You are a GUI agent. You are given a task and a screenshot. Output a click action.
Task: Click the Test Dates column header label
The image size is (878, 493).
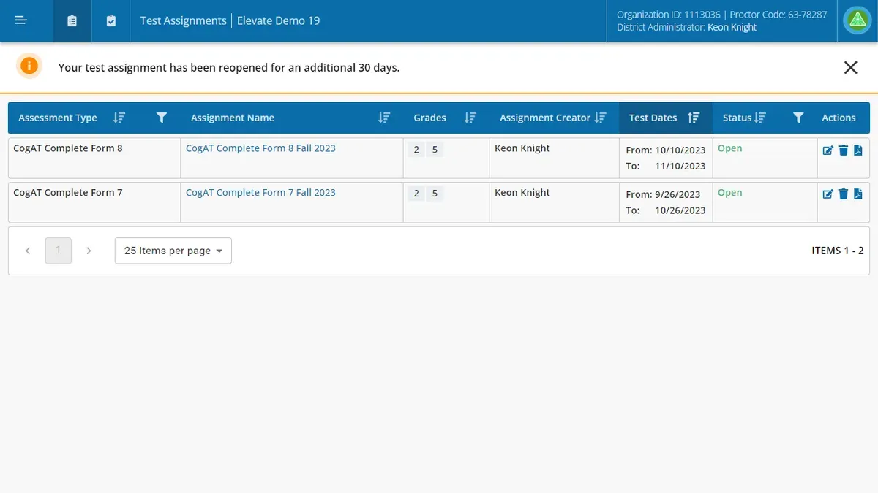(x=653, y=118)
